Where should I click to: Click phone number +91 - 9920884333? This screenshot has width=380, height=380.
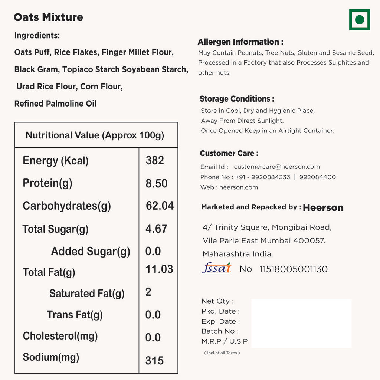[x=263, y=177]
